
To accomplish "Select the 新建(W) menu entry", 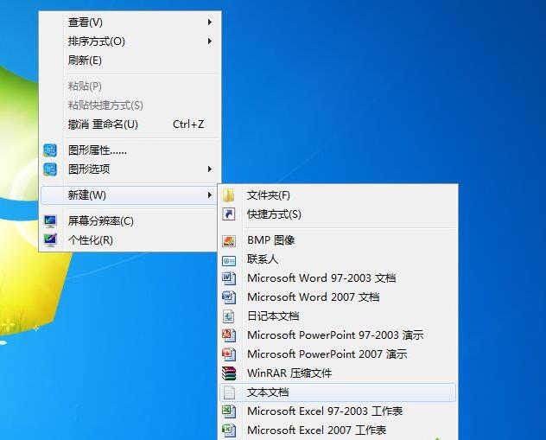I will (x=129, y=195).
